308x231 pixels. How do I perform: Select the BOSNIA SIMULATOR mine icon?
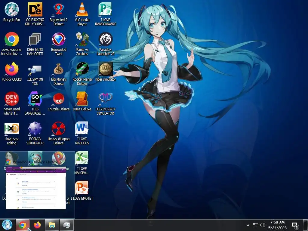35,129
